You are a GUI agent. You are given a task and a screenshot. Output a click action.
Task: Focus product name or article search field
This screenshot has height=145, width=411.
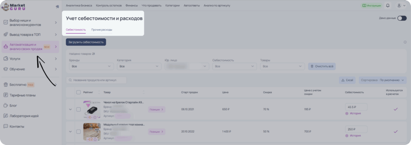(96, 80)
